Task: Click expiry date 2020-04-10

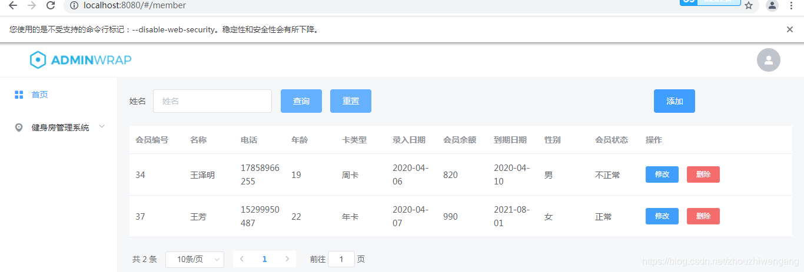Action: (512, 174)
